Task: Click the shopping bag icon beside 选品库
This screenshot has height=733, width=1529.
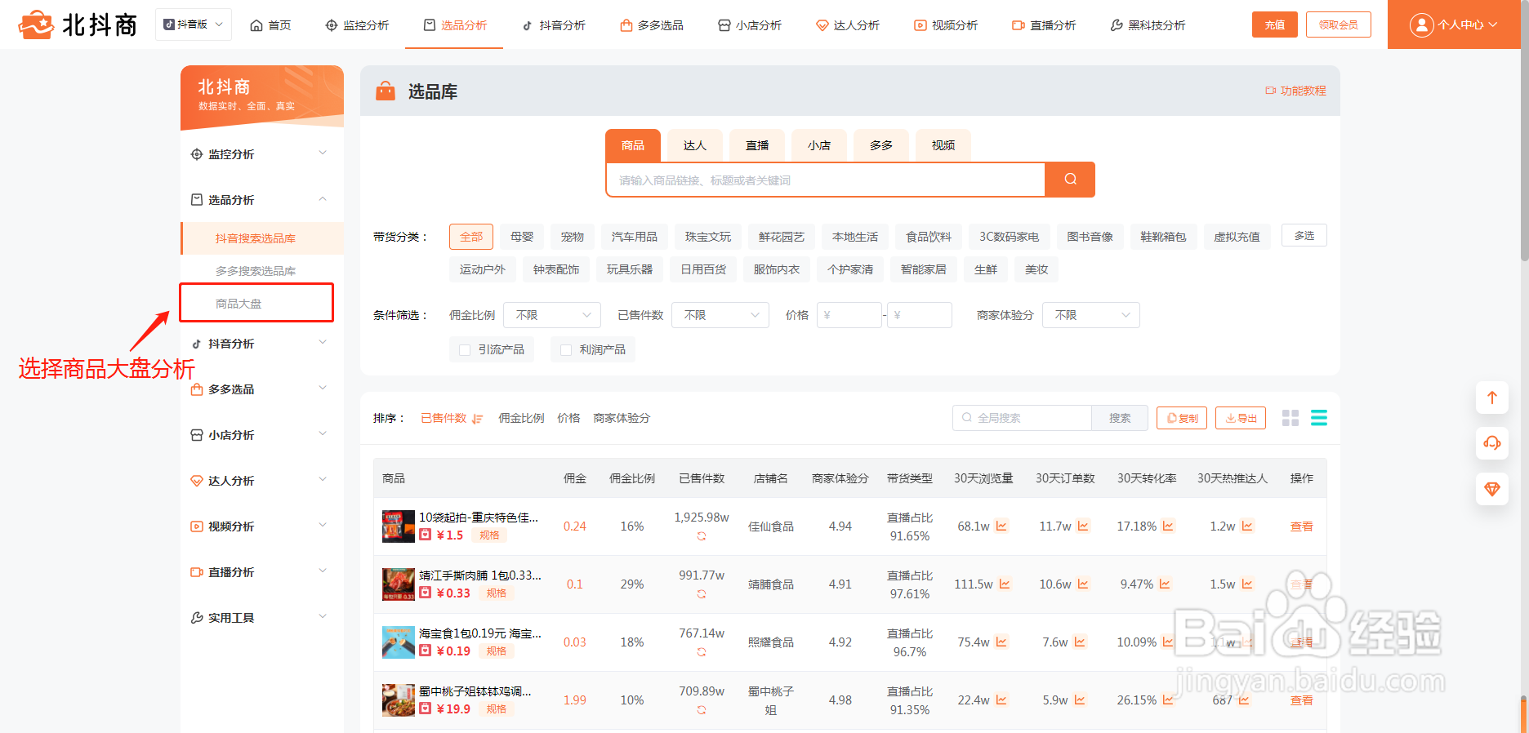Action: [386, 91]
